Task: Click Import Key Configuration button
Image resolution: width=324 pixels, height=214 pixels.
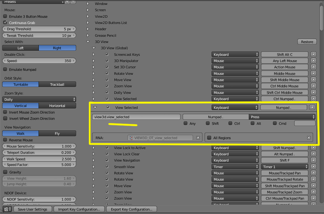Action: (79, 209)
